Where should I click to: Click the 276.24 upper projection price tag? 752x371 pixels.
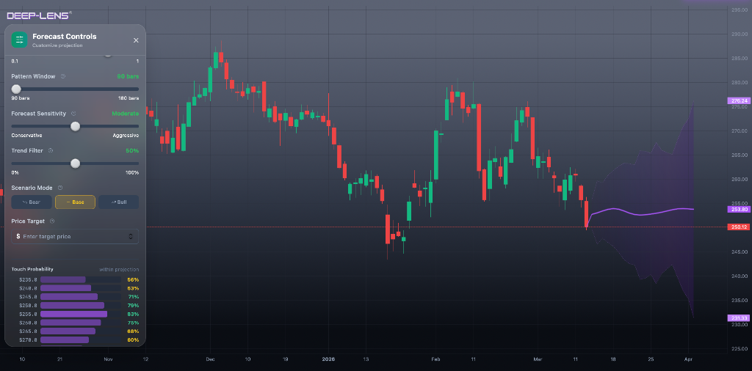point(740,101)
